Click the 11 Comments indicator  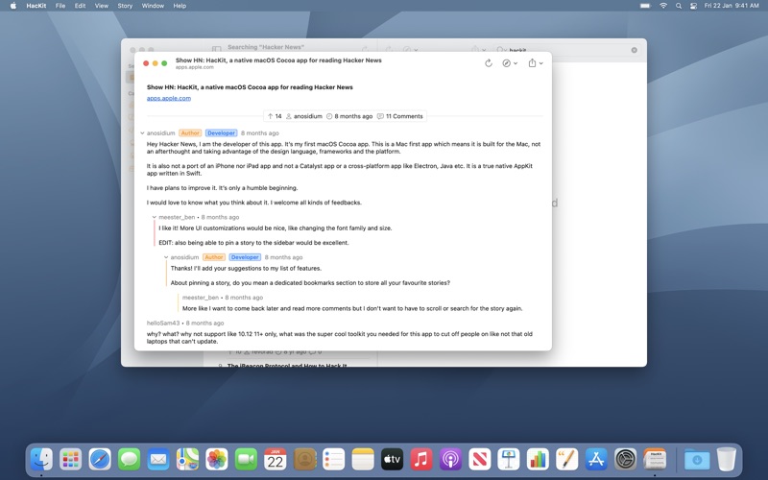point(399,116)
